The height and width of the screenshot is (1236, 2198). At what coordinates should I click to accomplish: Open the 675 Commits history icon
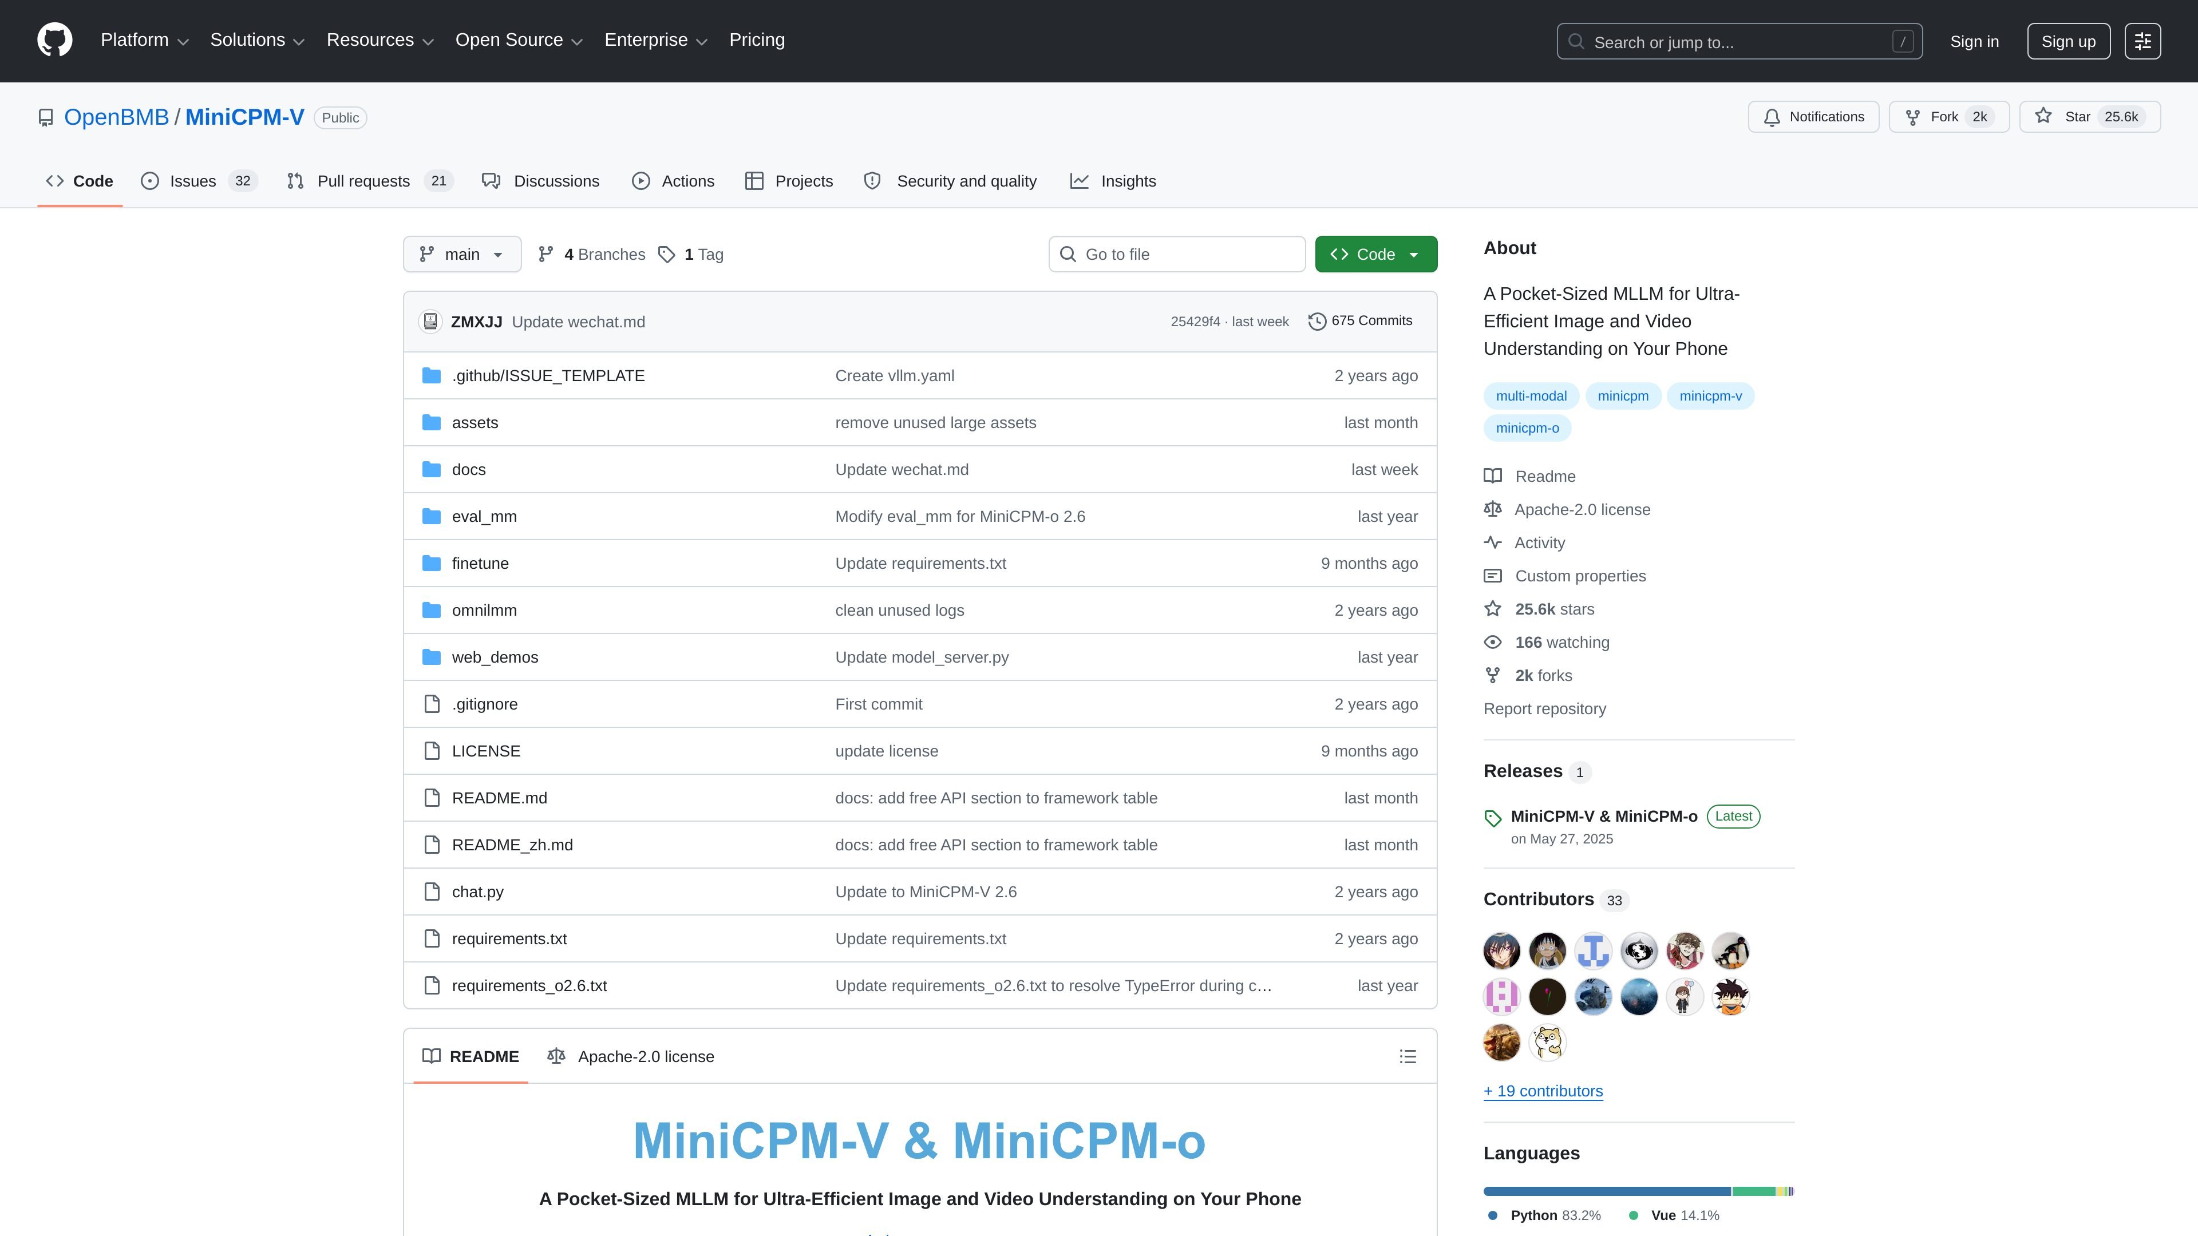point(1317,322)
